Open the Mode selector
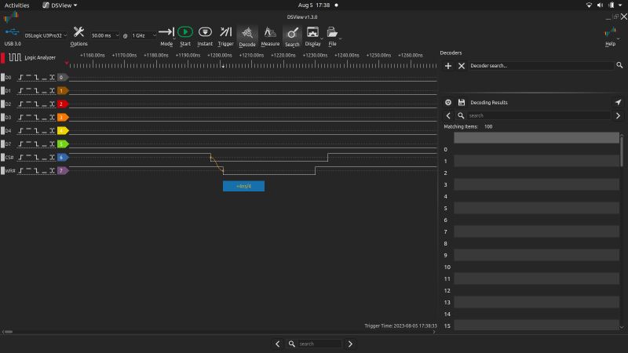This screenshot has width=628, height=353. (x=166, y=36)
